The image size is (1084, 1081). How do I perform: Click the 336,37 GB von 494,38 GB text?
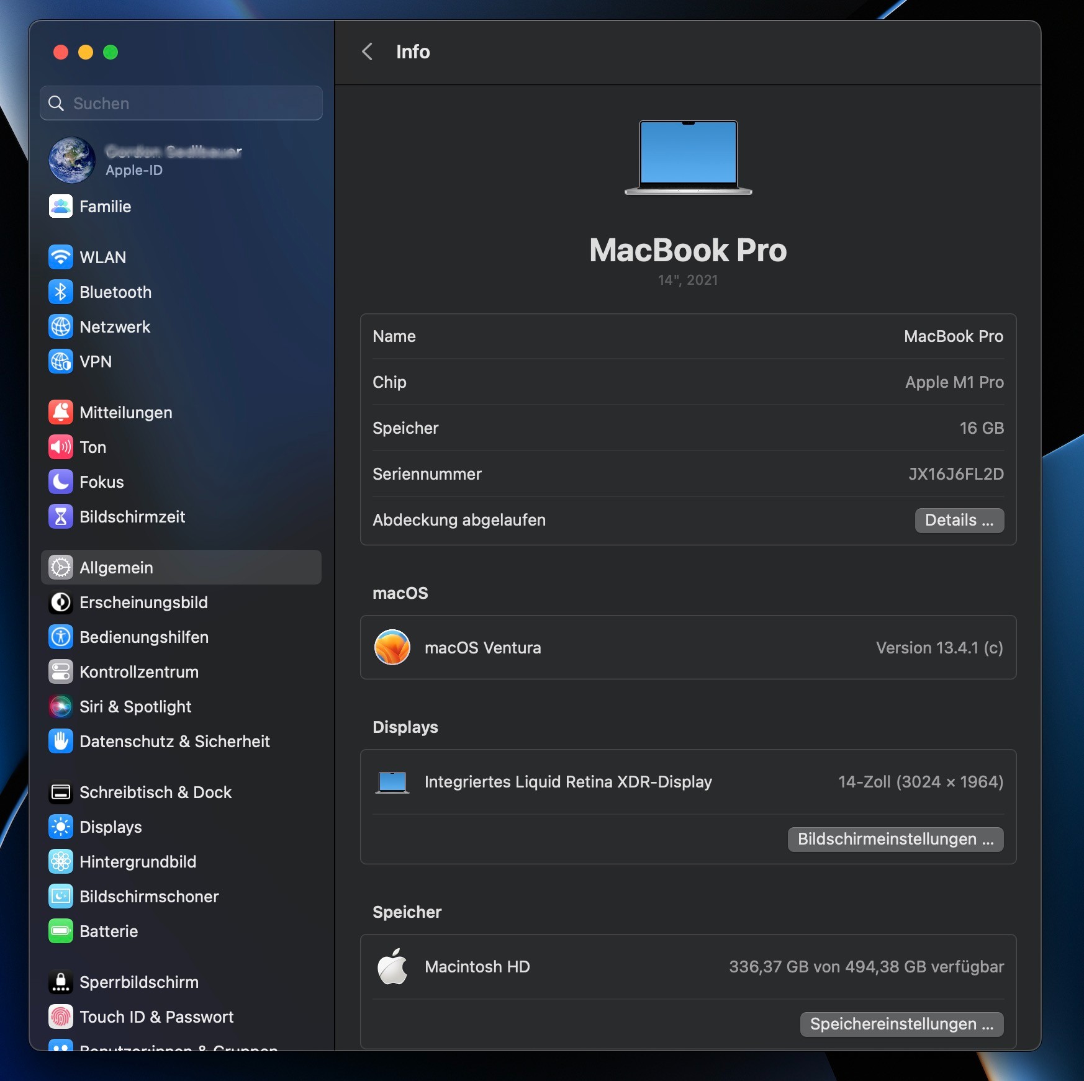[867, 967]
